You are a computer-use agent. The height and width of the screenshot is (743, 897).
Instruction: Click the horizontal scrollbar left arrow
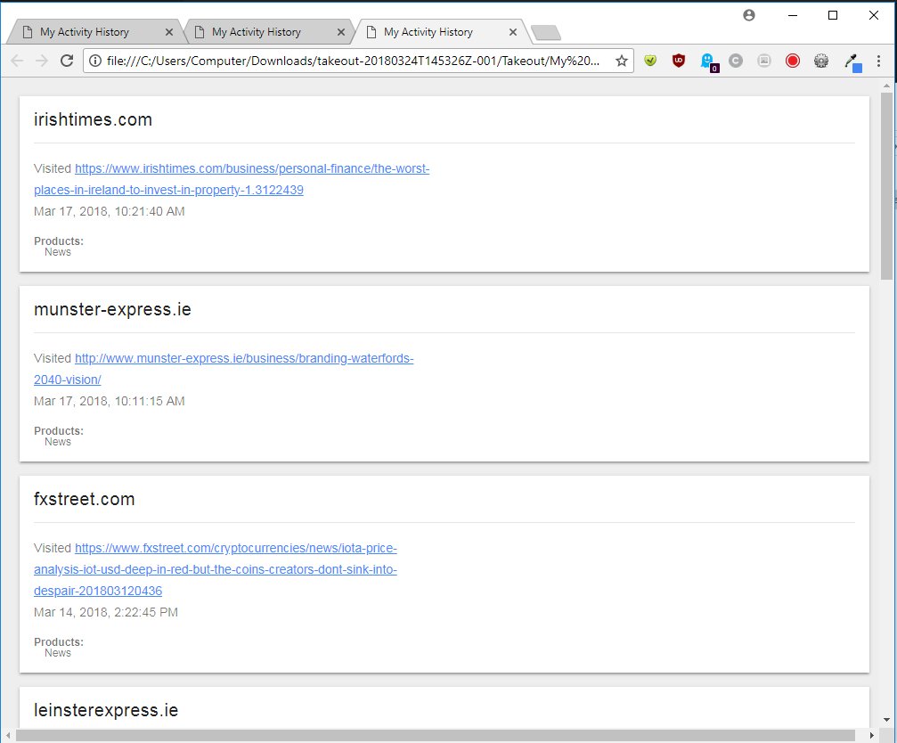pyautogui.click(x=7, y=735)
